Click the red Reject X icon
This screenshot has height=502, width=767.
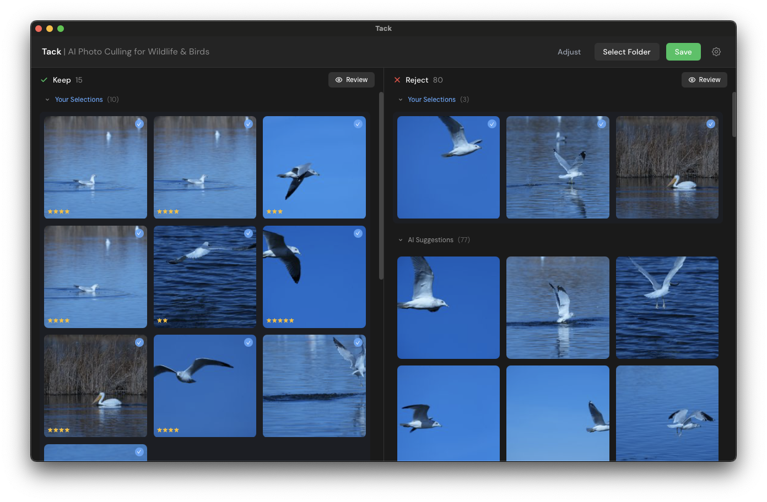(397, 79)
